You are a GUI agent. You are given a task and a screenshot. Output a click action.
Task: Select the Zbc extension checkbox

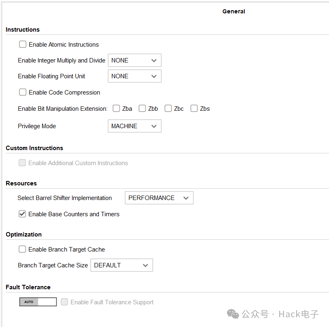pos(168,108)
